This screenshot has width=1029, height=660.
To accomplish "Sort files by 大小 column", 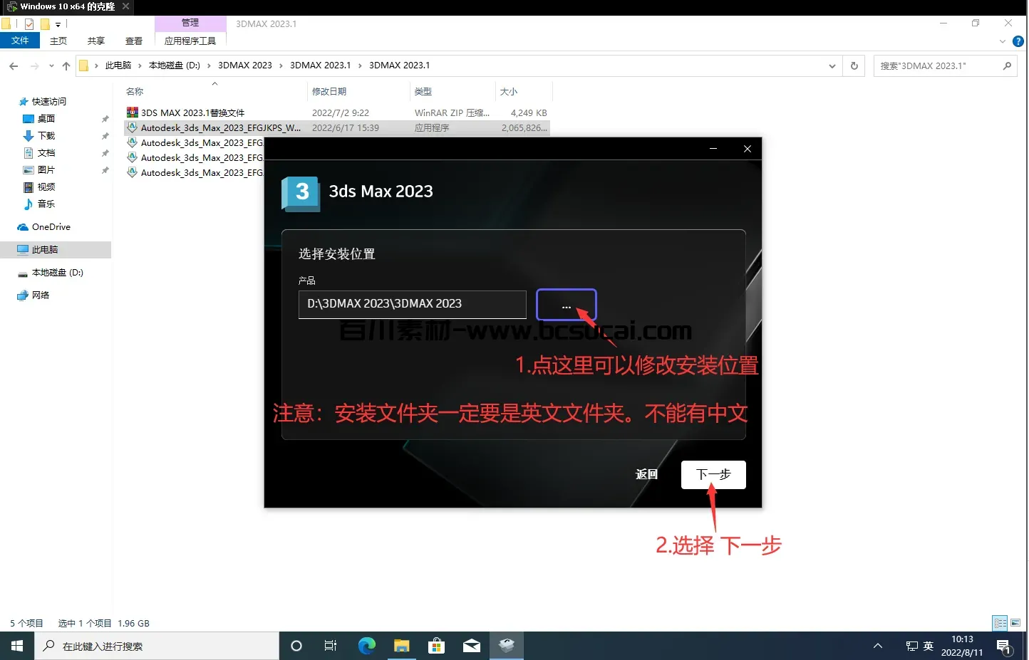I will 509,91.
